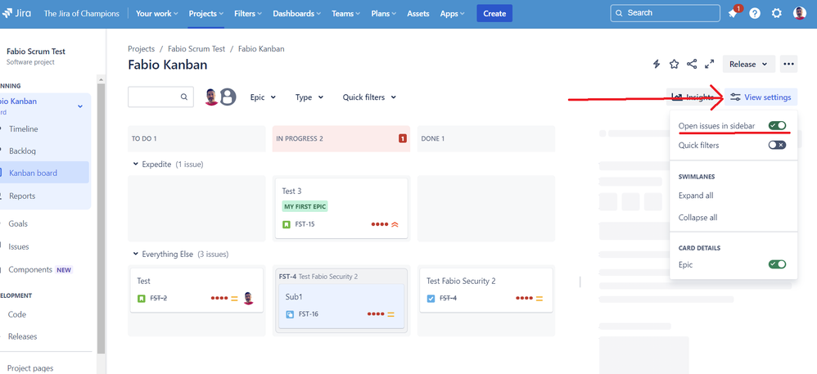Image resolution: width=817 pixels, height=374 pixels.
Task: Open the Epic filter dropdown
Action: point(263,97)
